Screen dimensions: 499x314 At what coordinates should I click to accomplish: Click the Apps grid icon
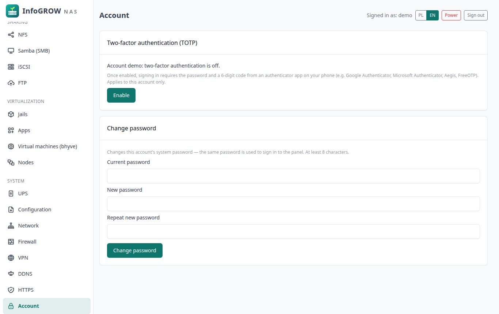point(11,130)
